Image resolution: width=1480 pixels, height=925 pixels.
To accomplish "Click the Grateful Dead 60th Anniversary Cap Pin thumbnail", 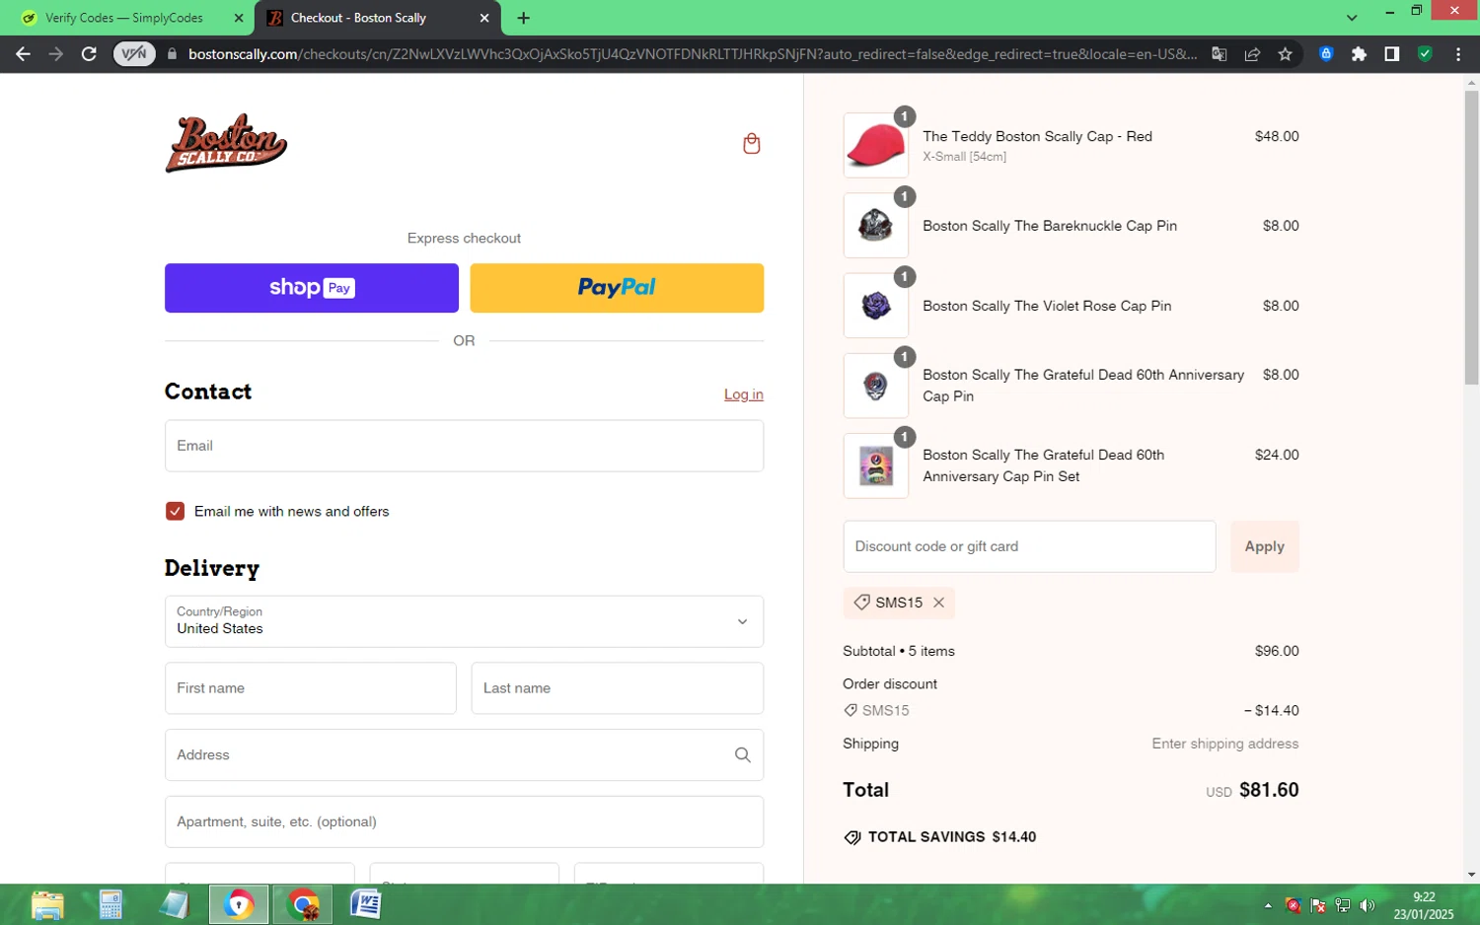I will (876, 386).
